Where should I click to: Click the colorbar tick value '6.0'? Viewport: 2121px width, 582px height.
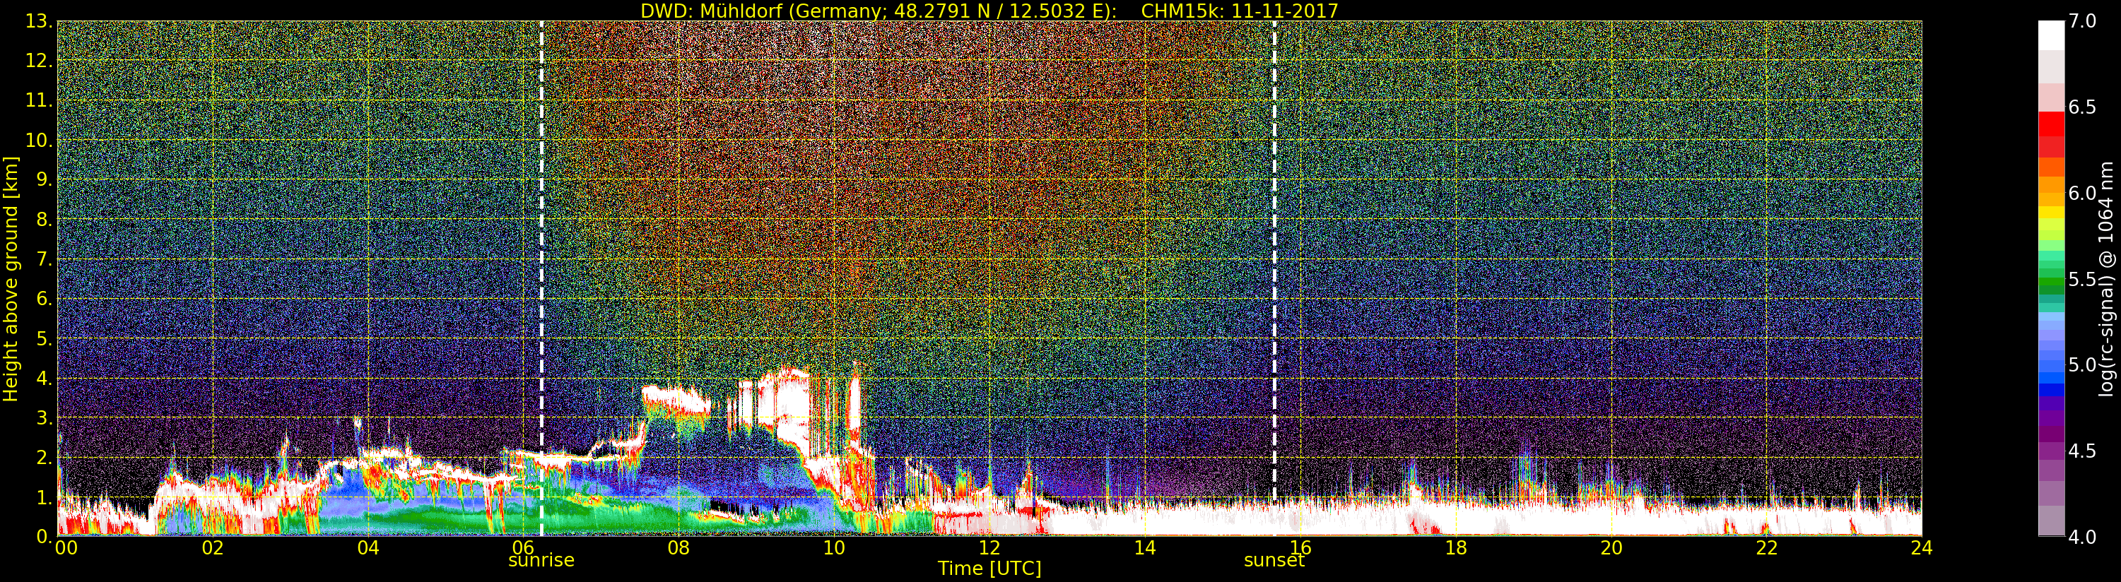[2082, 194]
